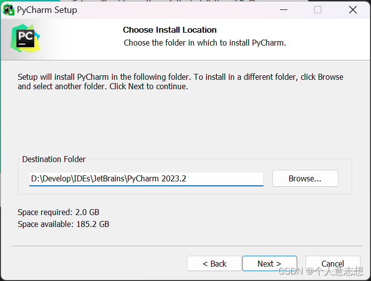The width and height of the screenshot is (371, 281).
Task: Click the 'Choose Install Location' heading
Action: 169,30
